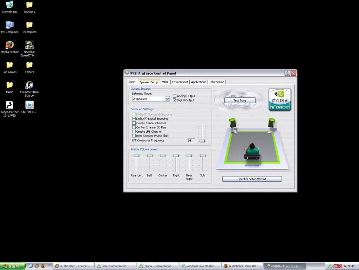
Task: Select the Music folder icon
Action: 9,87
